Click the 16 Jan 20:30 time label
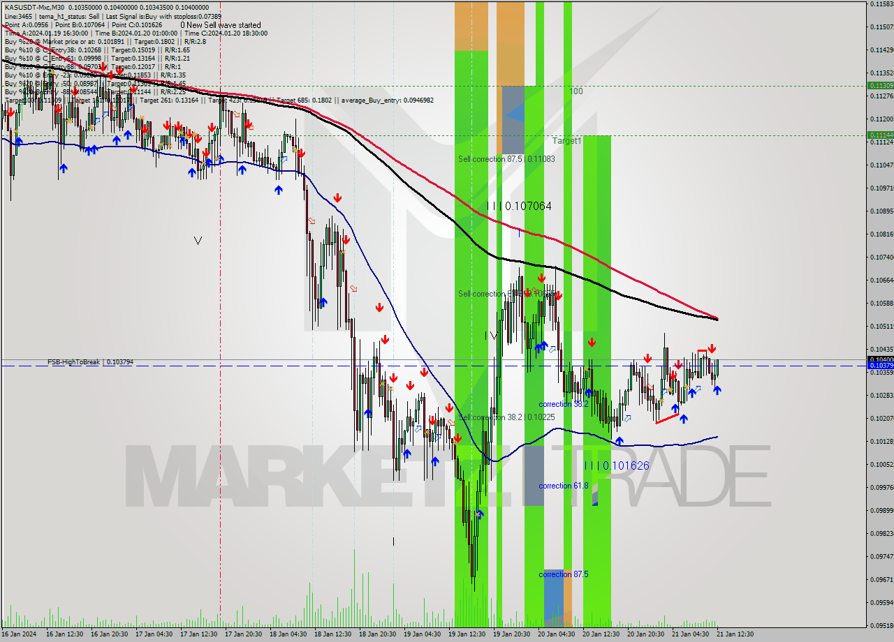Image resolution: width=894 pixels, height=642 pixels. (109, 634)
